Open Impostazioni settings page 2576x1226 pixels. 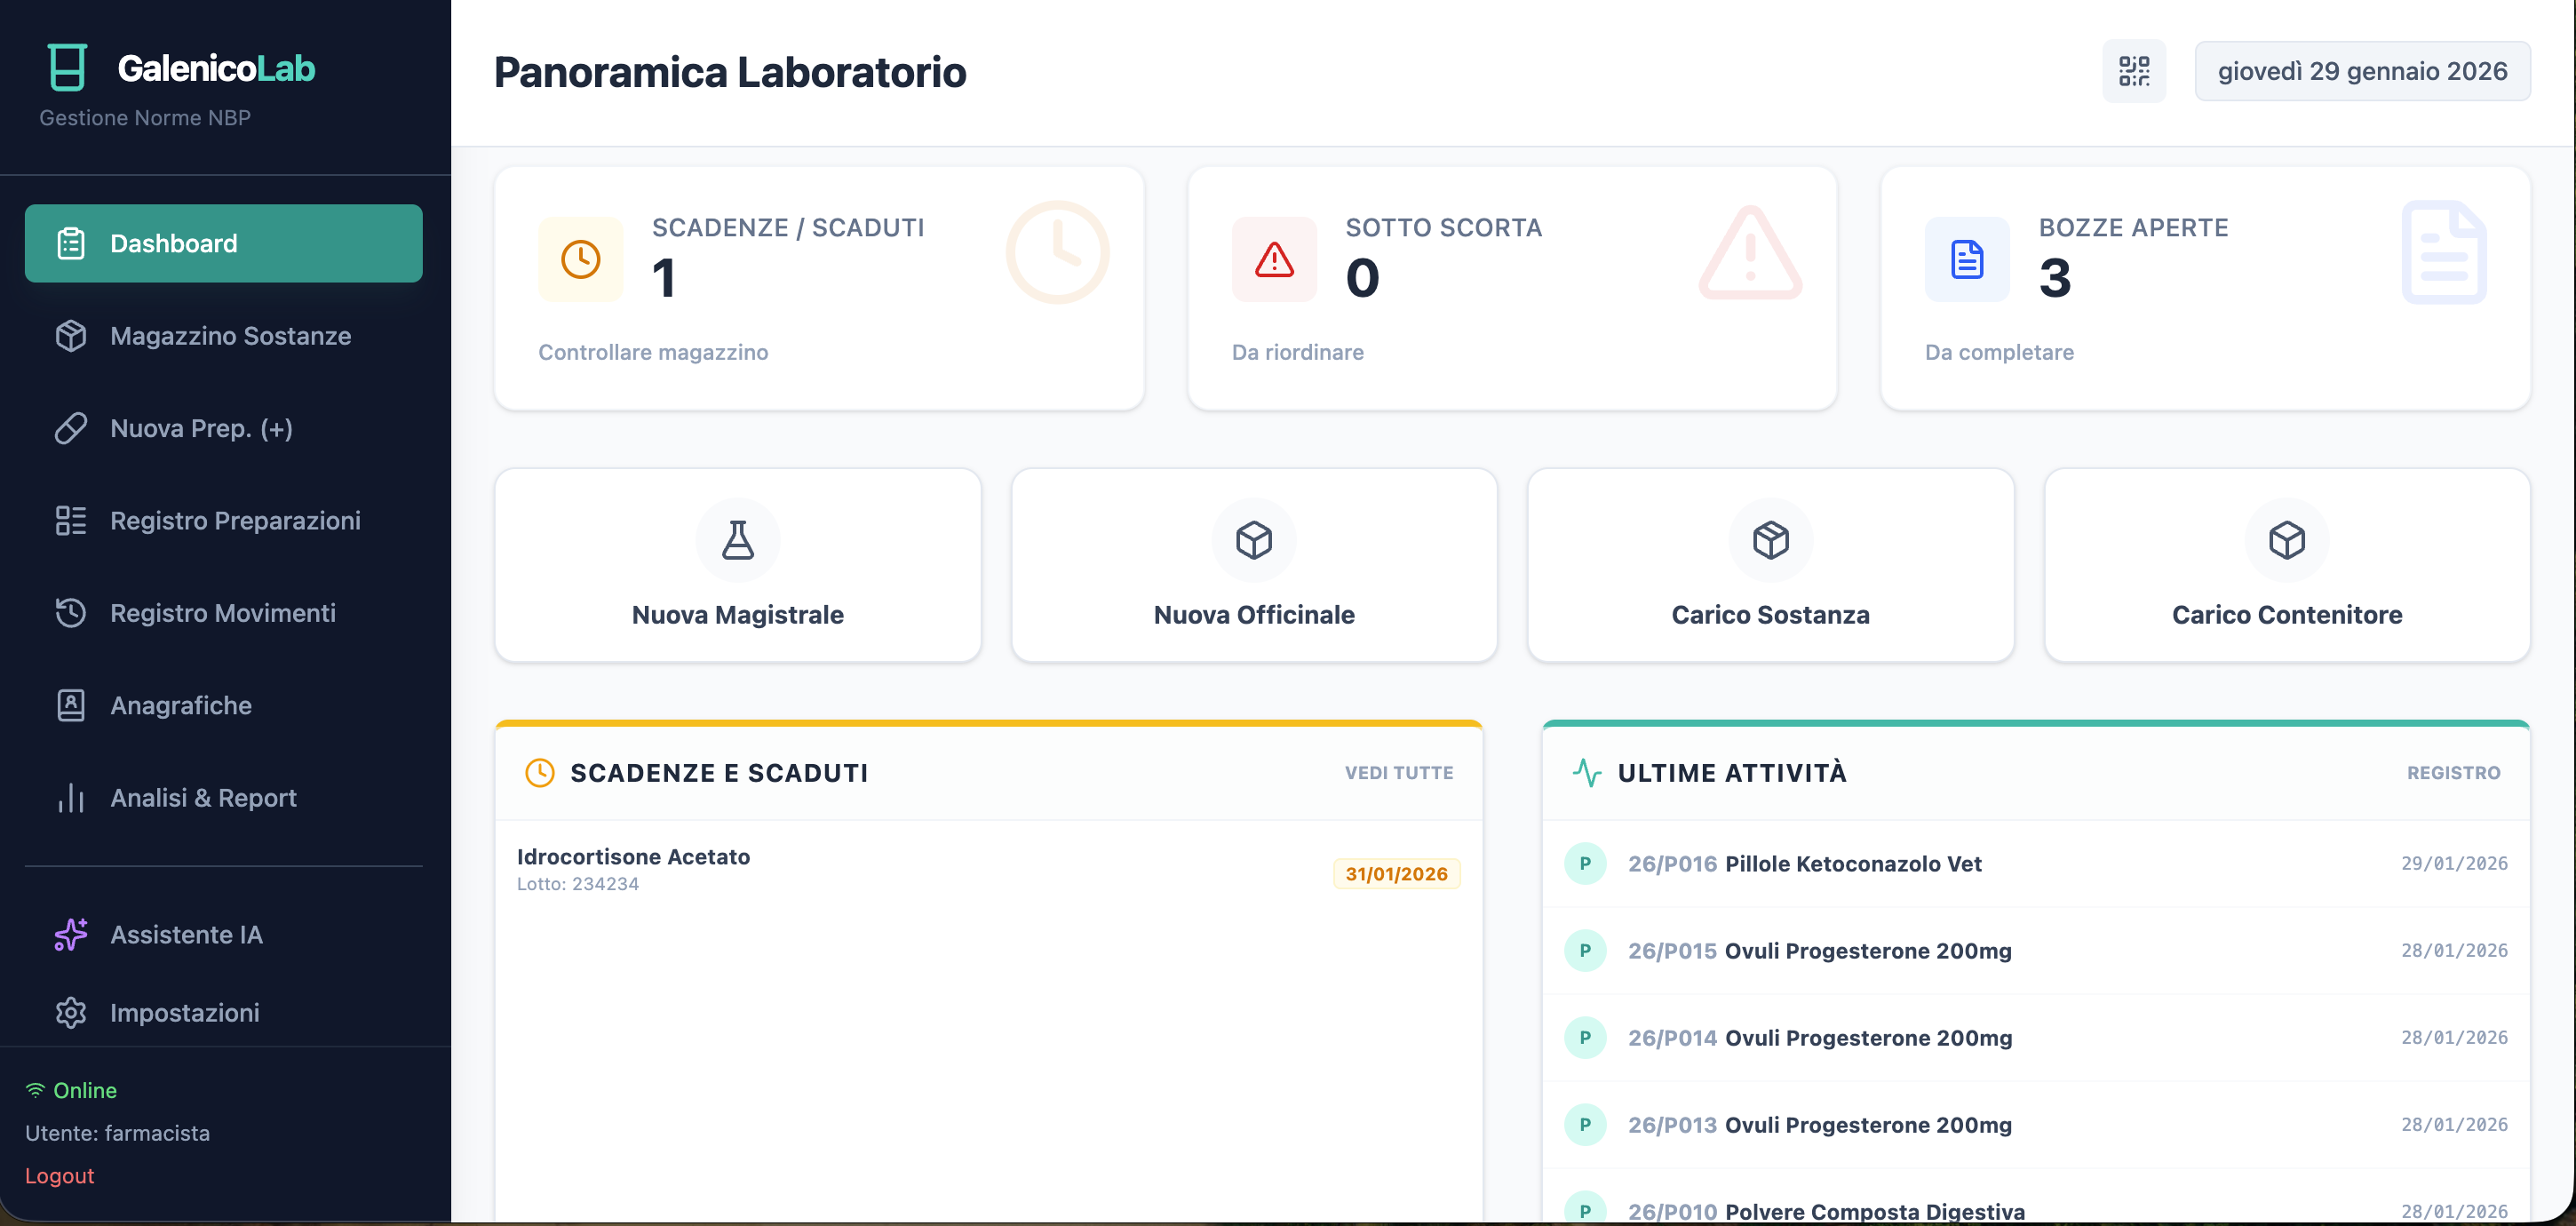[x=184, y=1012]
